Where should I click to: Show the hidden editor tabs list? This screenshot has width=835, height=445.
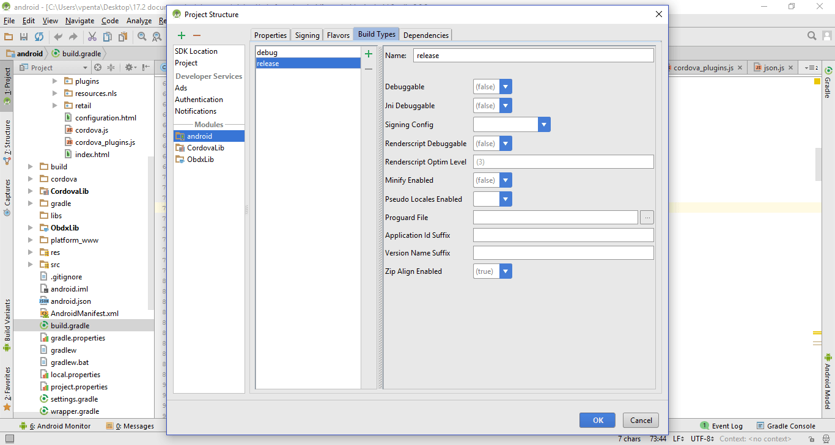point(811,68)
